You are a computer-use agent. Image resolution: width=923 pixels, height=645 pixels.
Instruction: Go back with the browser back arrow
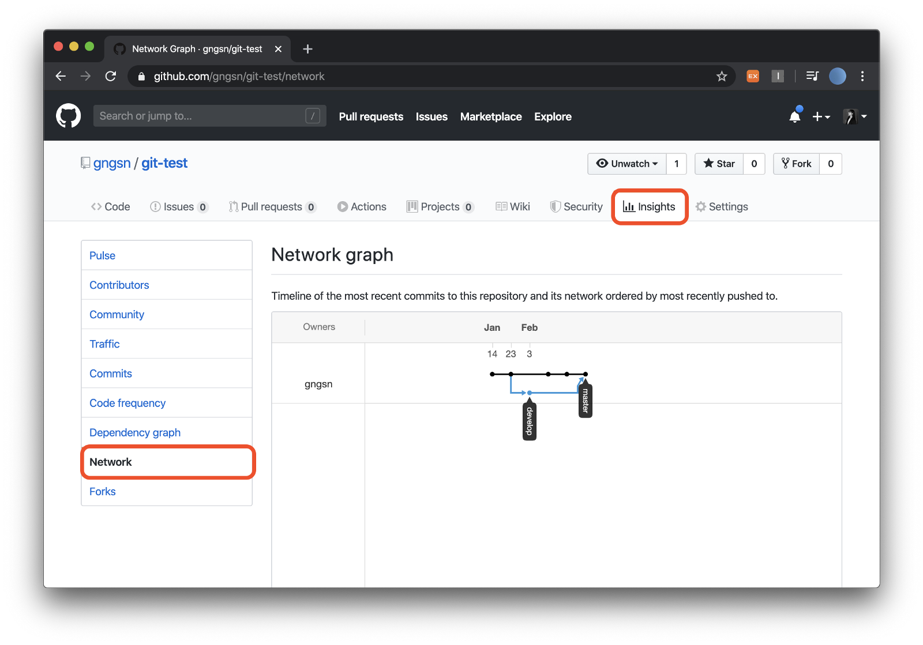coord(61,76)
